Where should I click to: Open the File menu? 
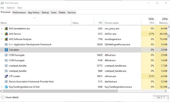tap(2, 8)
